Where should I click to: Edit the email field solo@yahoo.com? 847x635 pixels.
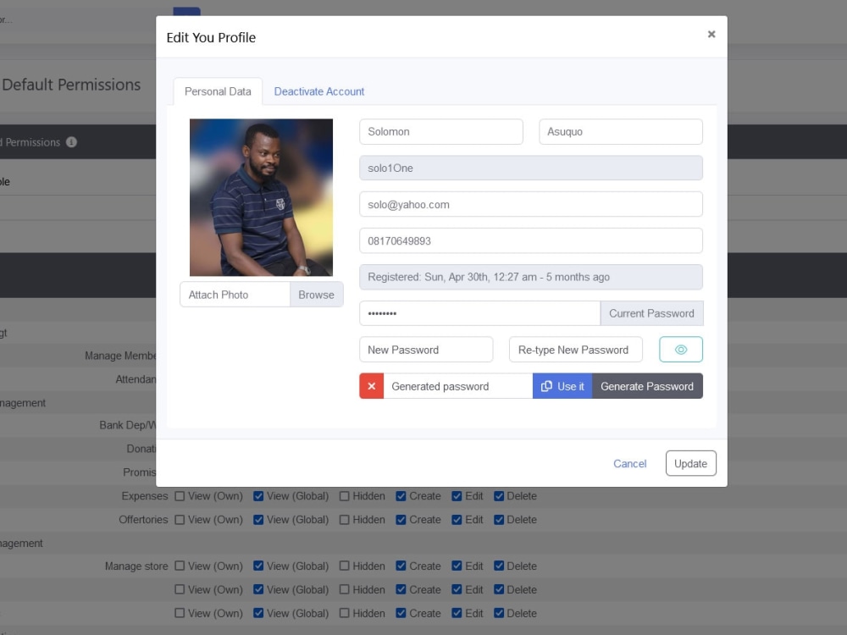(531, 204)
